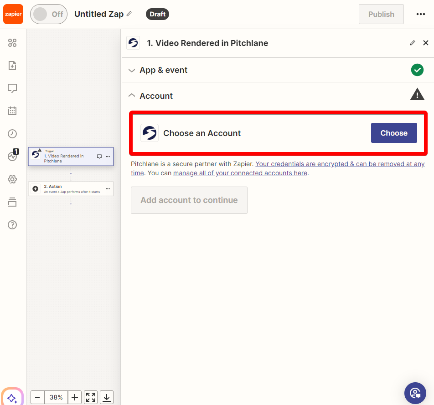
Task: Open the comments sidebar icon
Action: click(12, 88)
